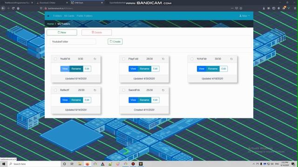Screen dimensions: 298x167
Task: Edit the YoYoFldr folder
Action: [x=223, y=69]
